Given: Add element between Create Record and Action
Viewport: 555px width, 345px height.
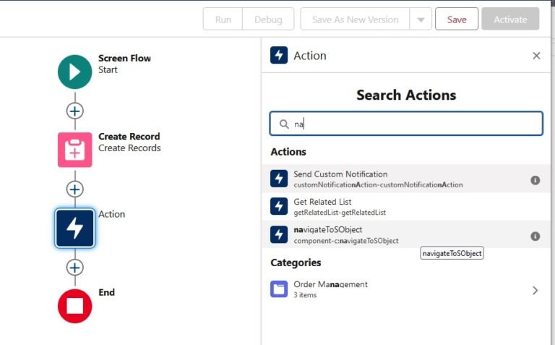Looking at the screenshot, I should [x=74, y=189].
